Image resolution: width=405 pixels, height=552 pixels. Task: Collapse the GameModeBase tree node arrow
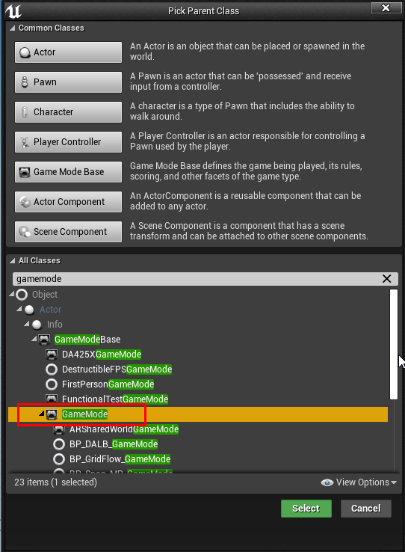coord(34,339)
